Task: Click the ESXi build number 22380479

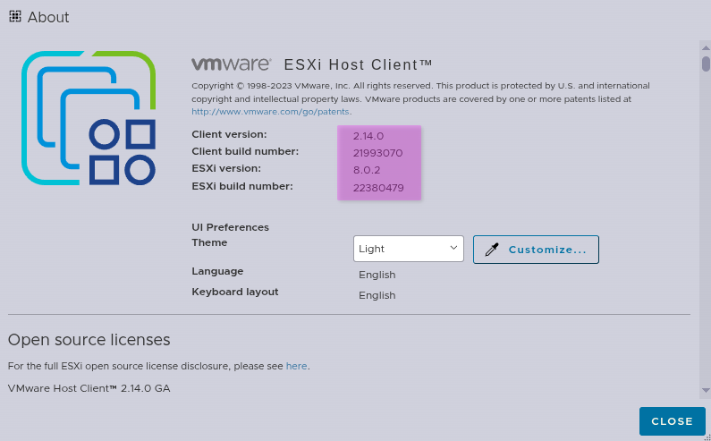Action: [378, 188]
